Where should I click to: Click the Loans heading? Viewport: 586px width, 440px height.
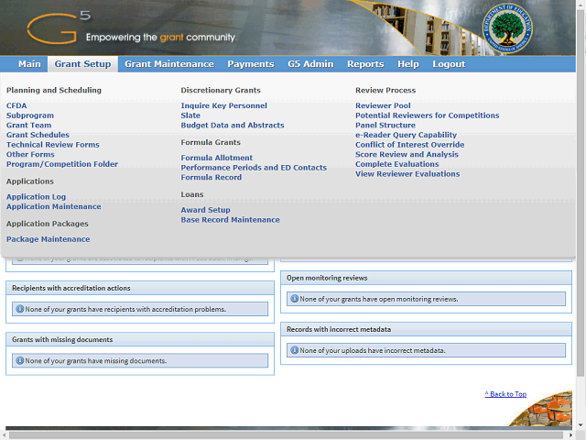[192, 194]
